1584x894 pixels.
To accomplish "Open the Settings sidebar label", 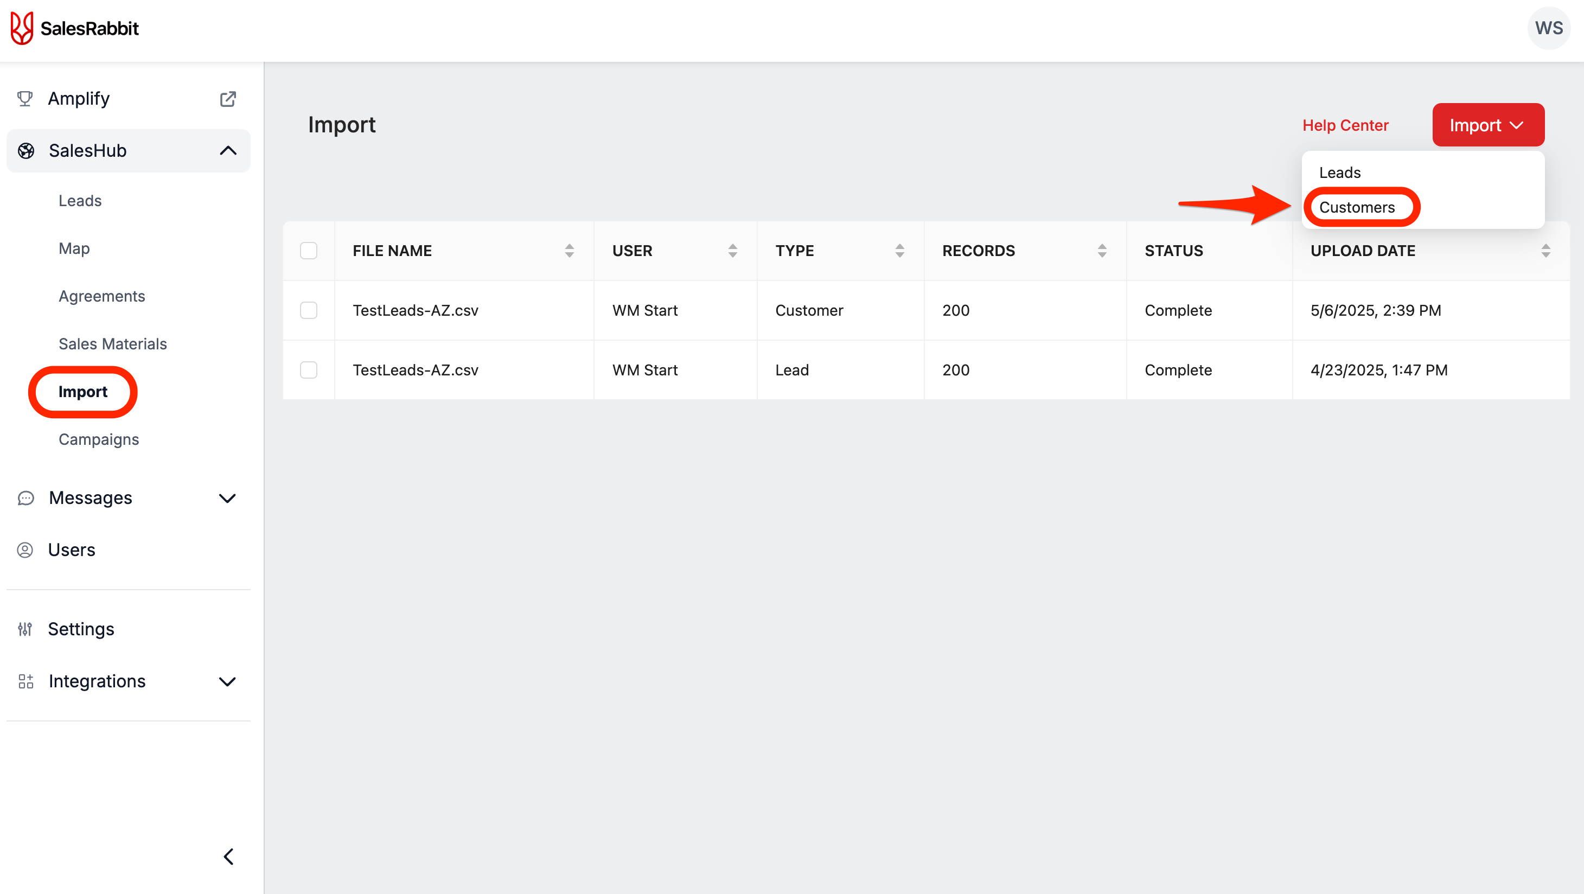I will click(x=81, y=629).
